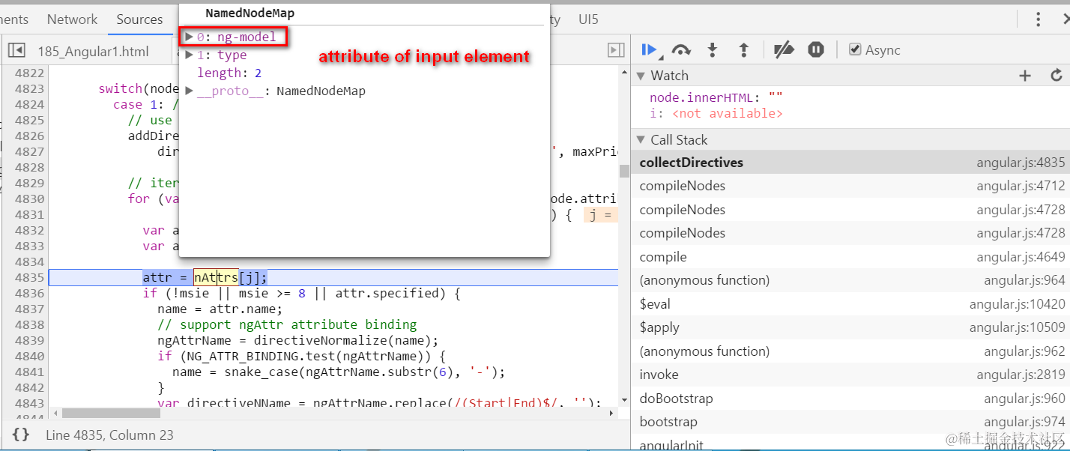Step over next function call
Image resolution: width=1070 pixels, height=451 pixels.
pos(681,50)
